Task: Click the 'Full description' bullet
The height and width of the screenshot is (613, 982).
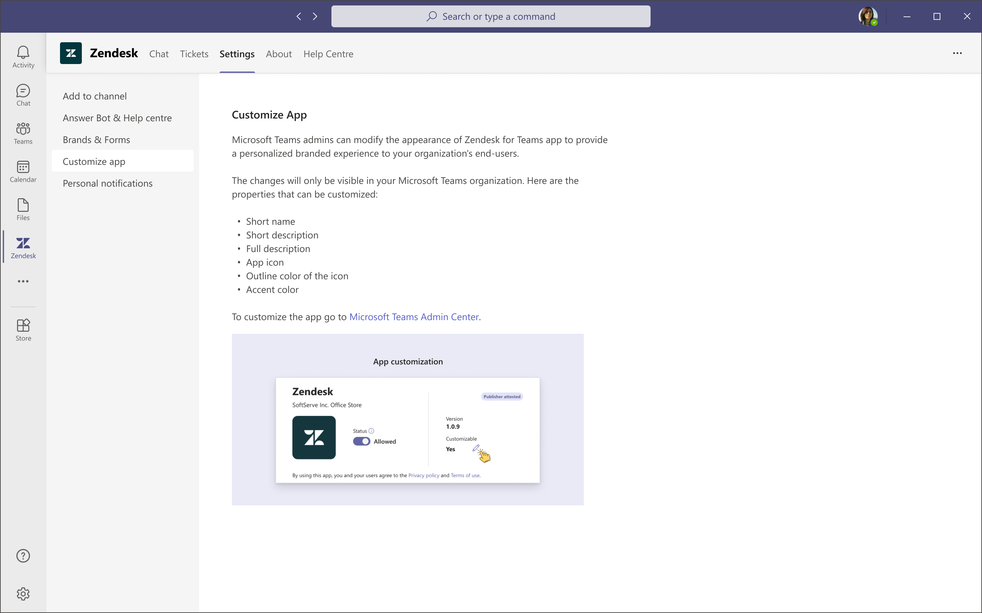Action: click(x=278, y=249)
